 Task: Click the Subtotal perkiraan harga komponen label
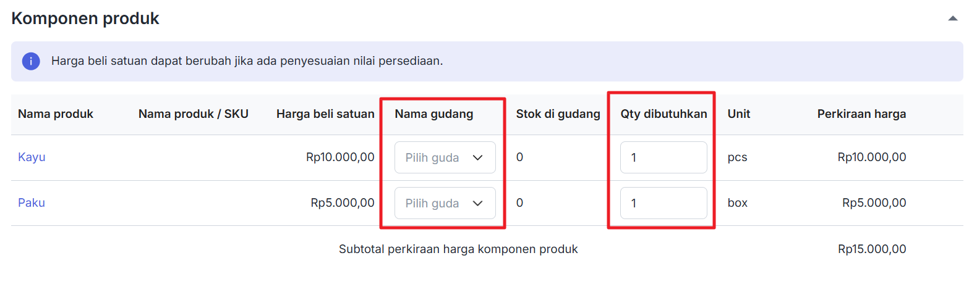(458, 249)
